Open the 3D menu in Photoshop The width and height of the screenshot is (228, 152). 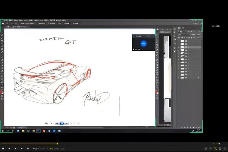click(x=41, y=20)
